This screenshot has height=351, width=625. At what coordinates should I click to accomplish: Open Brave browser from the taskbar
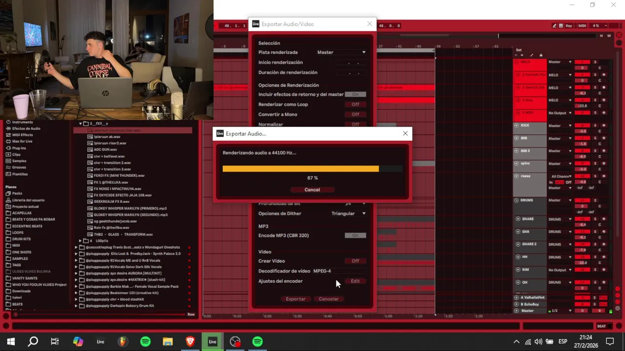[x=190, y=342]
